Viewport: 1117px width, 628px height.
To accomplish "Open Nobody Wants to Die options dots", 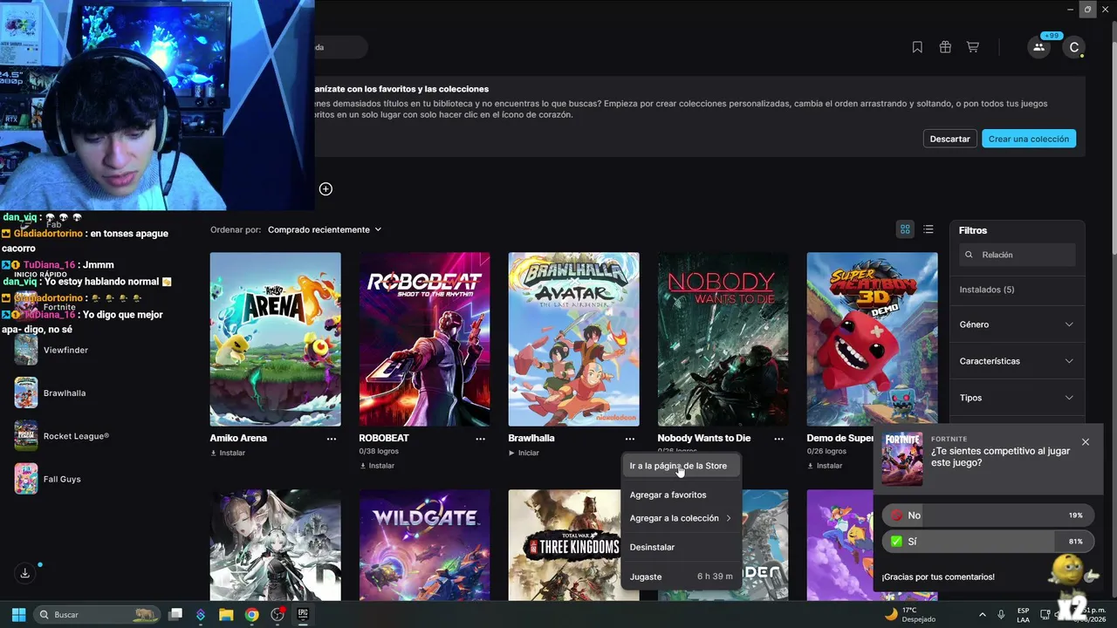I will pos(779,439).
